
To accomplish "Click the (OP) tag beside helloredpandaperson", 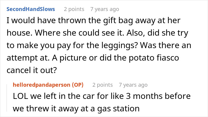I will pos(78,85).
